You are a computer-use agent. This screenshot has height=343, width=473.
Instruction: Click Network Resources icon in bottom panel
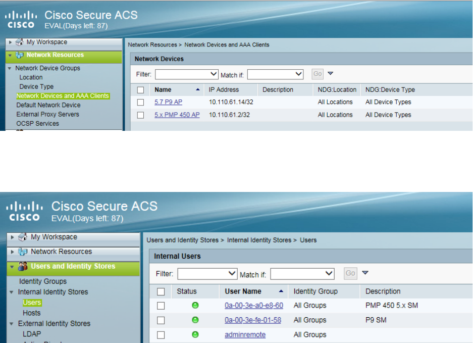23,252
